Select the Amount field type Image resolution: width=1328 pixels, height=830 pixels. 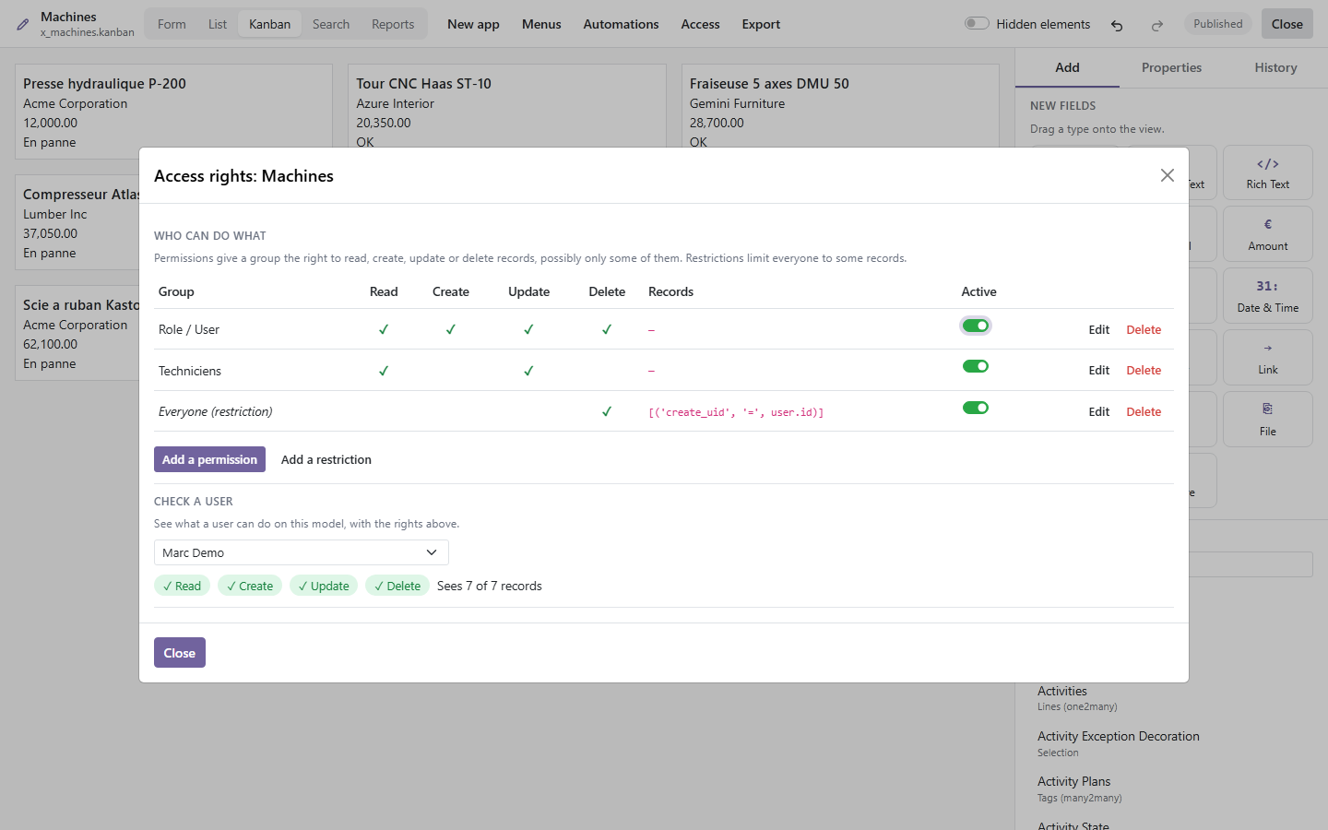point(1268,234)
